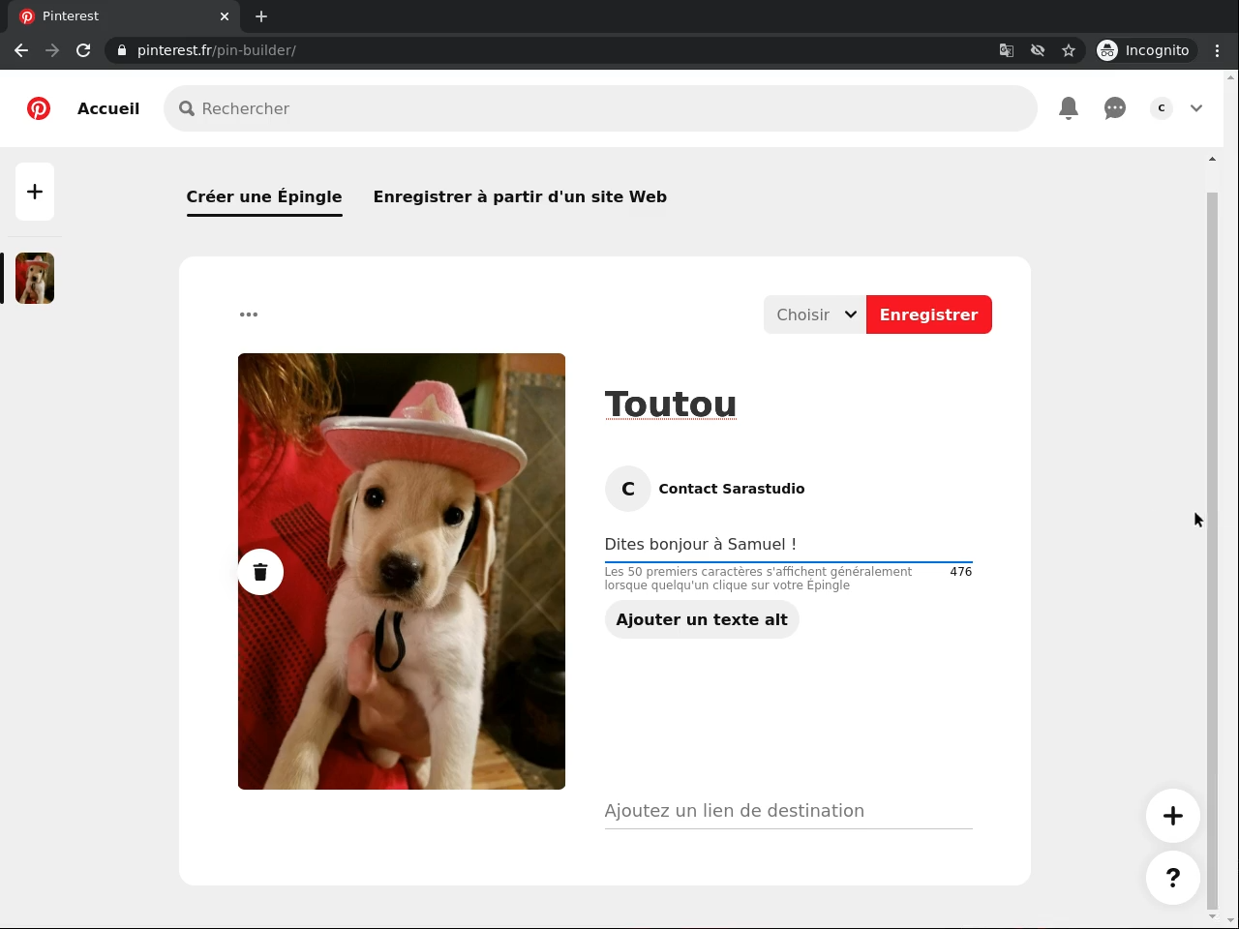Click the uploaded puppy image
Viewport: 1239px width, 929px height.
[x=402, y=571]
